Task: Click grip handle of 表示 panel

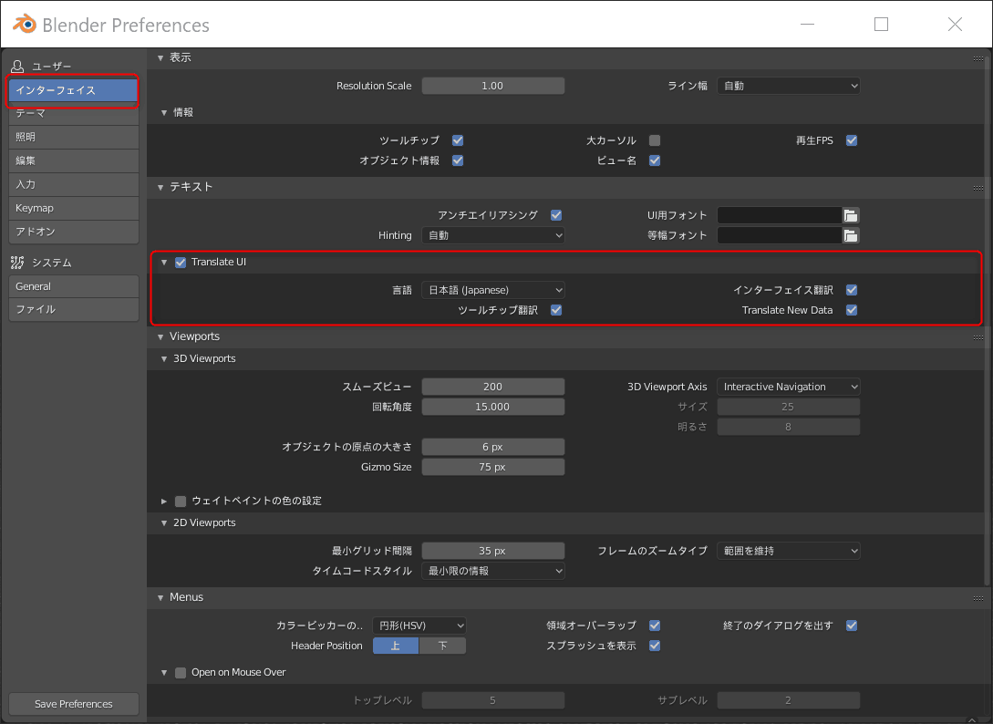Action: [978, 58]
